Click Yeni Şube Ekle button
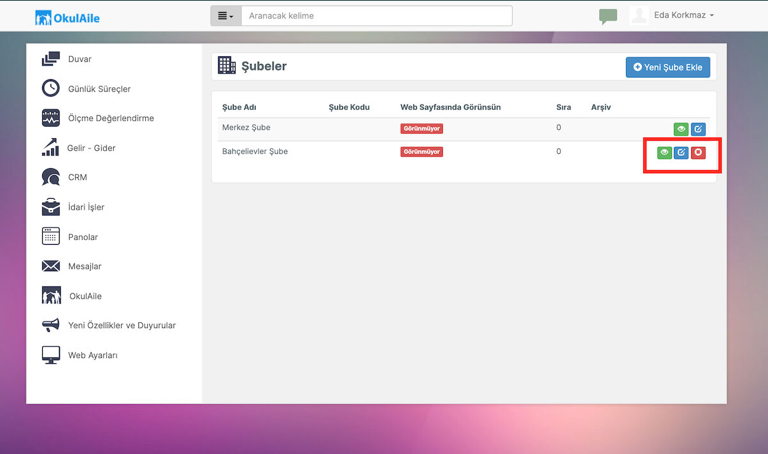 (668, 67)
